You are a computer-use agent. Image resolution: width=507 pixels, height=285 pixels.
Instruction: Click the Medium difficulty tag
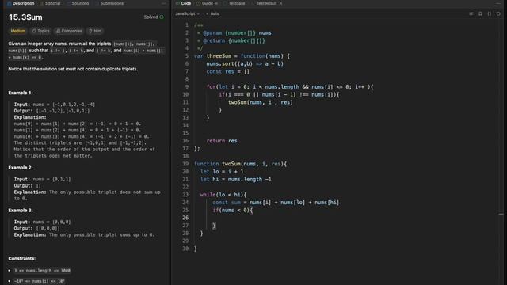[18, 31]
